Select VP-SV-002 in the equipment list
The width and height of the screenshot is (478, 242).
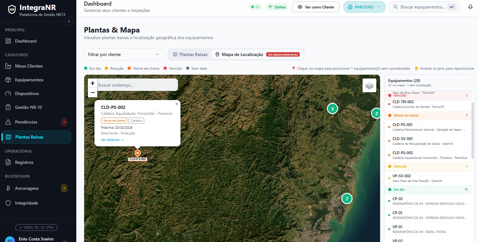pos(428,178)
